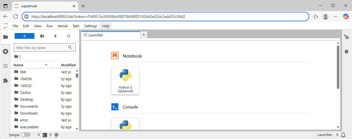Click the Filter files by name field
Image resolution: width=352 pixels, height=139 pixels.
click(x=41, y=48)
